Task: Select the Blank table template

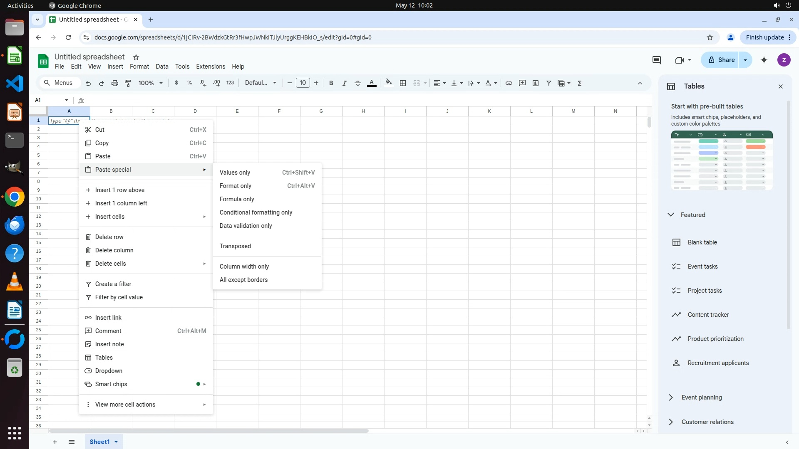Action: (x=702, y=242)
